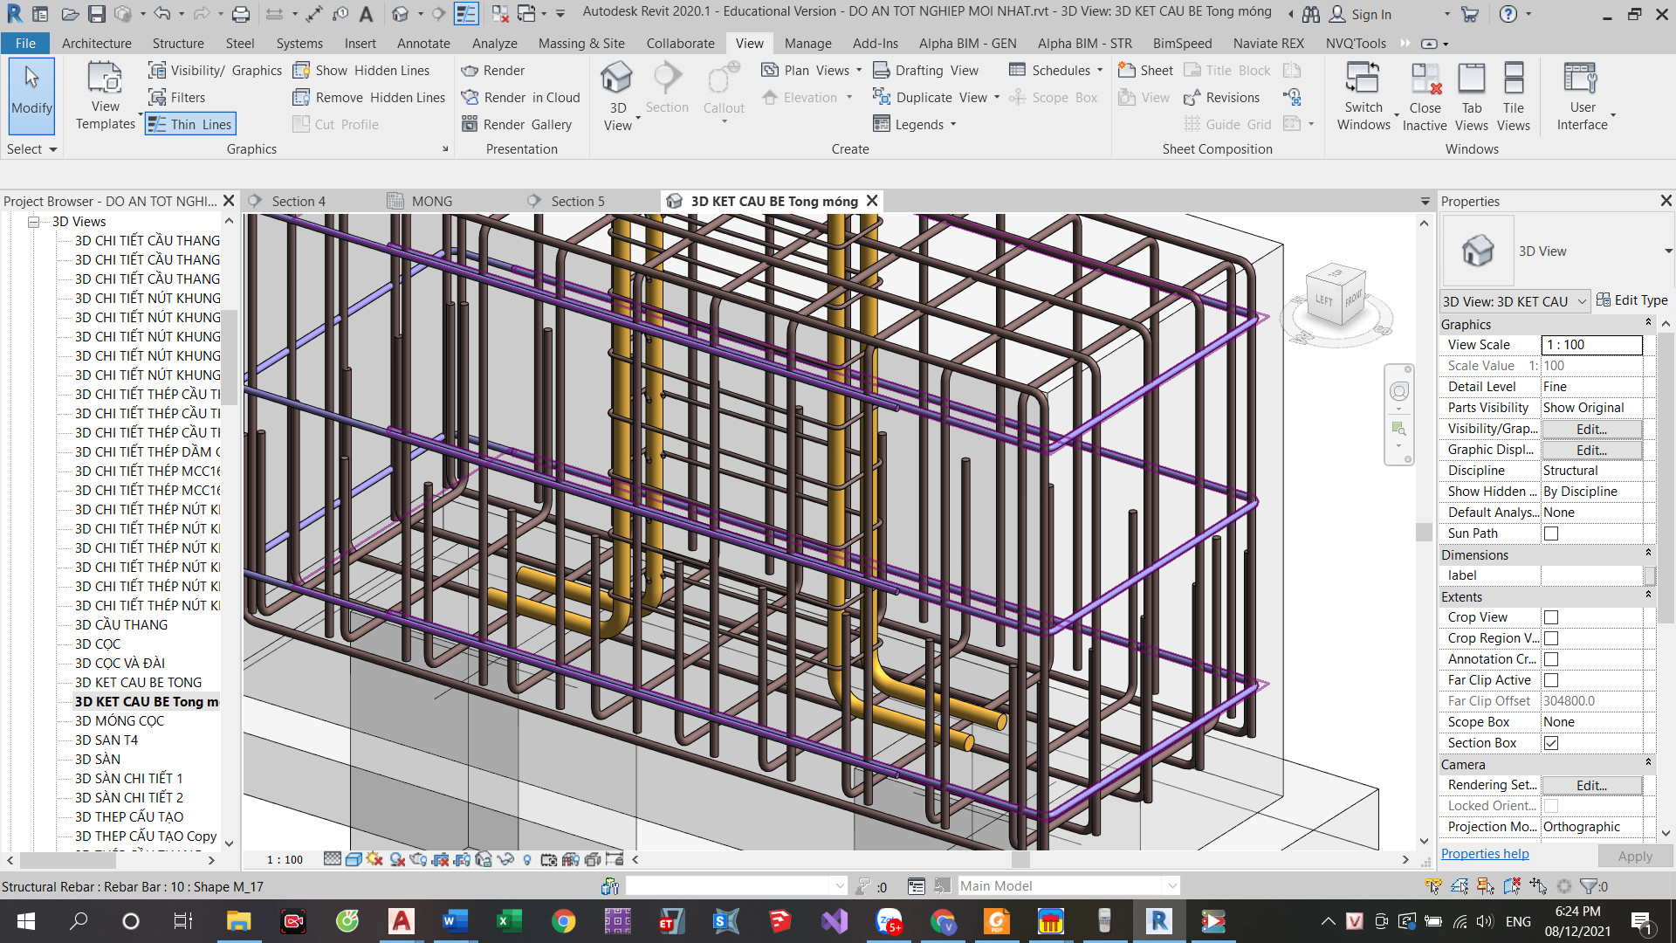
Task: Click the Thin Lines icon
Action: (157, 125)
